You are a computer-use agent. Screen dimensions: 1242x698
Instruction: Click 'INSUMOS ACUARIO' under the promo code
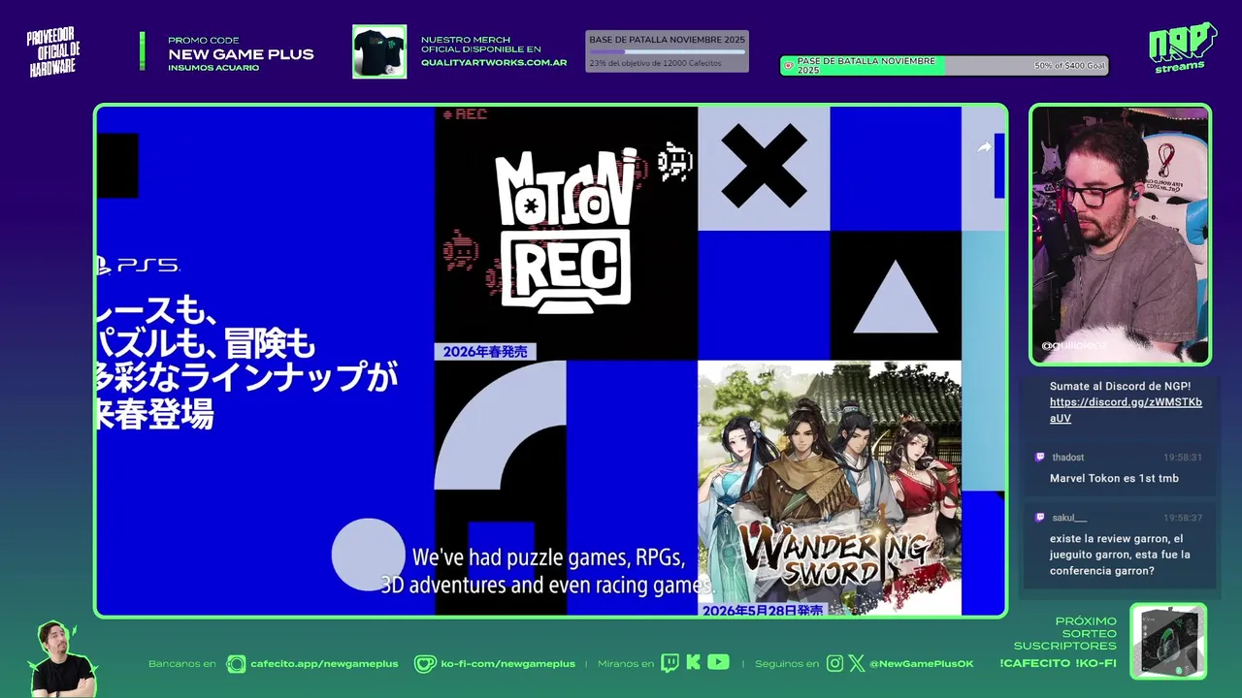tap(213, 68)
